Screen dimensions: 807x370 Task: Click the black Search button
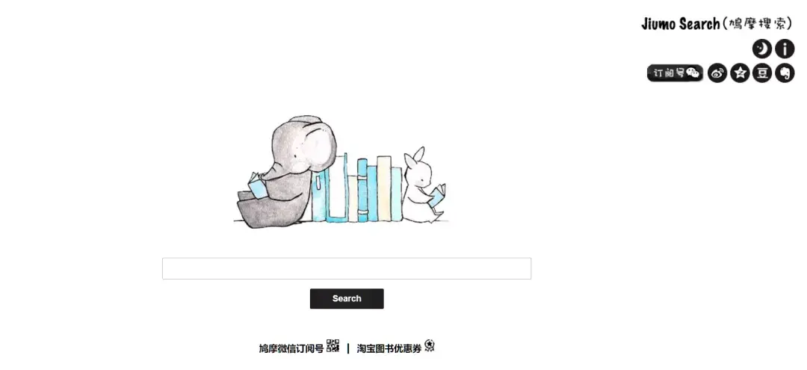click(x=347, y=298)
